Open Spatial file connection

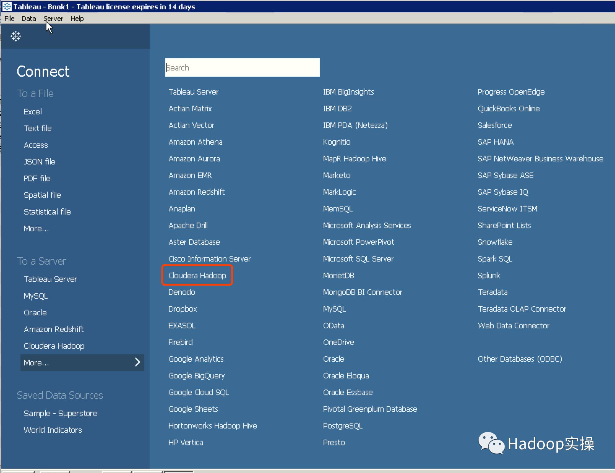pyautogui.click(x=42, y=195)
